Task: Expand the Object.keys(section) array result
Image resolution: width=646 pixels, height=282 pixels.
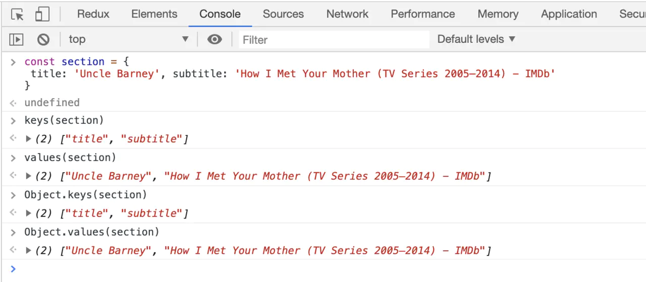Action: tap(29, 214)
